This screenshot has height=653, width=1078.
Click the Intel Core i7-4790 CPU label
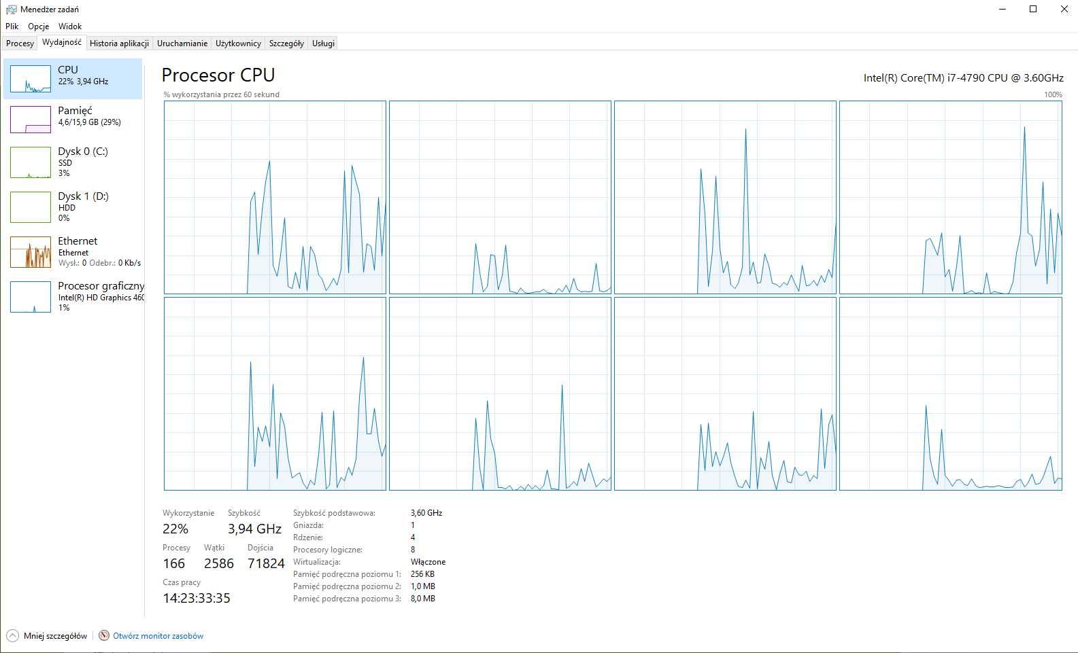[963, 77]
